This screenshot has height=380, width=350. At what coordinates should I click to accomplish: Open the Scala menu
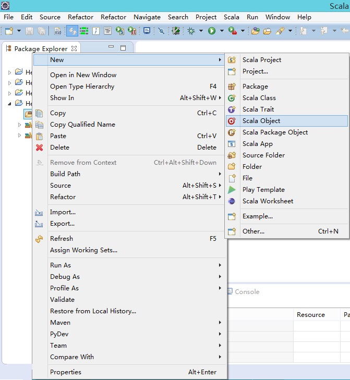pyautogui.click(x=232, y=17)
